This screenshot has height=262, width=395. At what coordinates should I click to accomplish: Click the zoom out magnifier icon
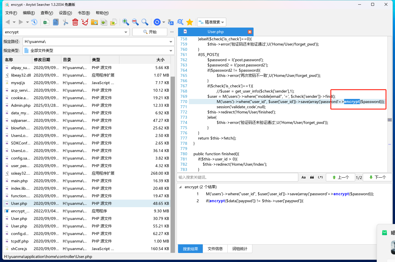(135, 22)
